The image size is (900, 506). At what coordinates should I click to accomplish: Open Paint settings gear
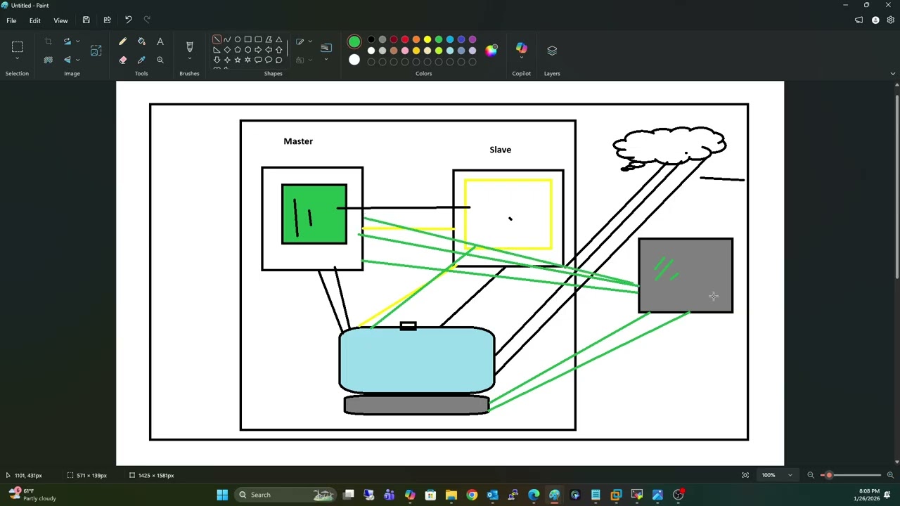click(x=891, y=20)
